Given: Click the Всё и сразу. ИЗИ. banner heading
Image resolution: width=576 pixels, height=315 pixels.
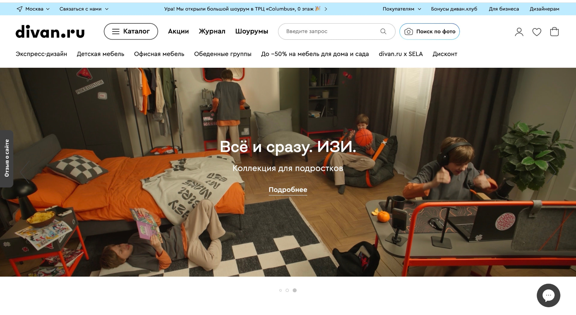Looking at the screenshot, I should click(x=288, y=147).
